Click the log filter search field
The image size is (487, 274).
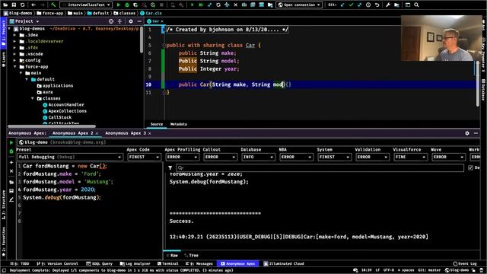[x=320, y=167]
